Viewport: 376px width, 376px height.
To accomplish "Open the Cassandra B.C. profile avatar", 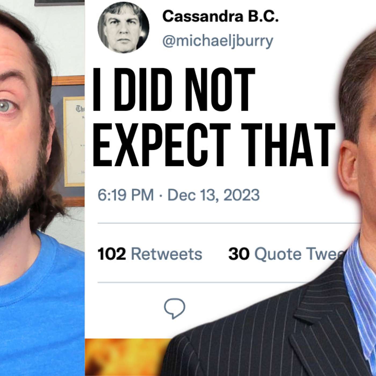I will [123, 27].
